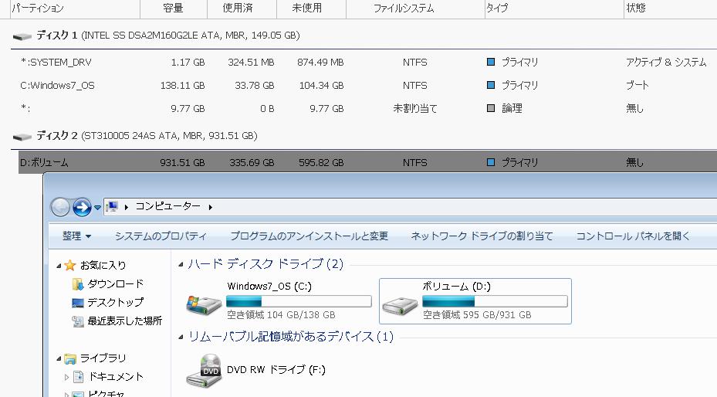Click プログラムのアンインストールと変更
This screenshot has width=717, height=397.
[x=309, y=236]
